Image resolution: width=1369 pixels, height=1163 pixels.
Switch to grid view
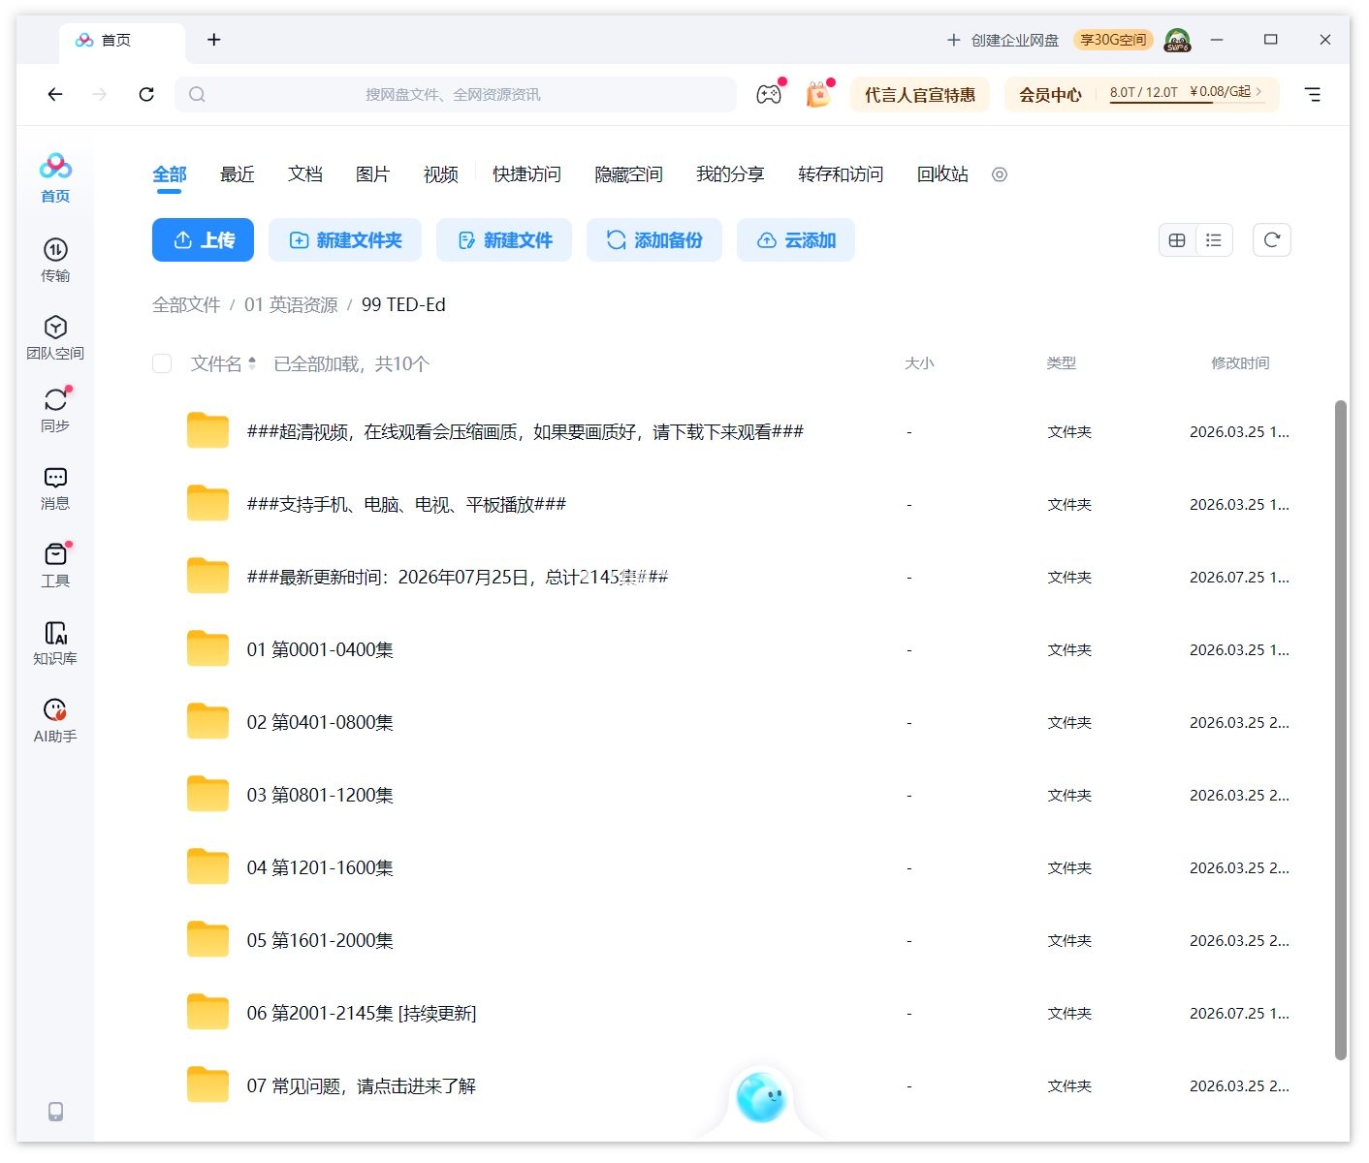pos(1177,240)
